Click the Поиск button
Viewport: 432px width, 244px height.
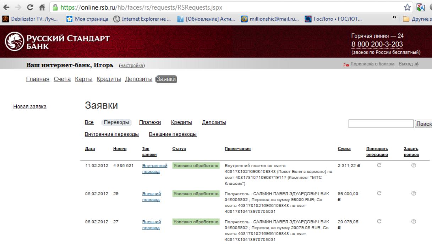[x=423, y=123]
